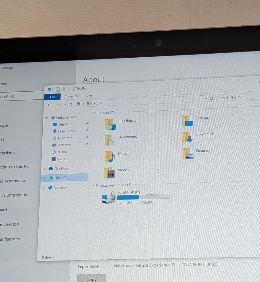260x282 pixels.
Task: Expand the This PC tree node
Action: click(x=44, y=178)
